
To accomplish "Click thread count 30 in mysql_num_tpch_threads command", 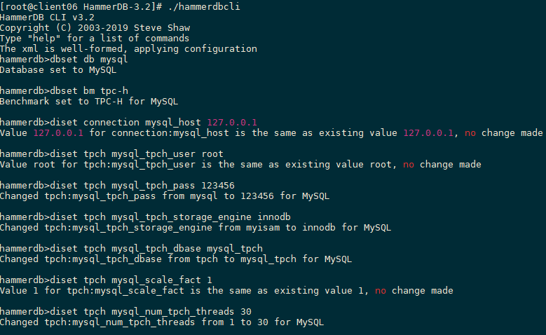I will pyautogui.click(x=246, y=312).
